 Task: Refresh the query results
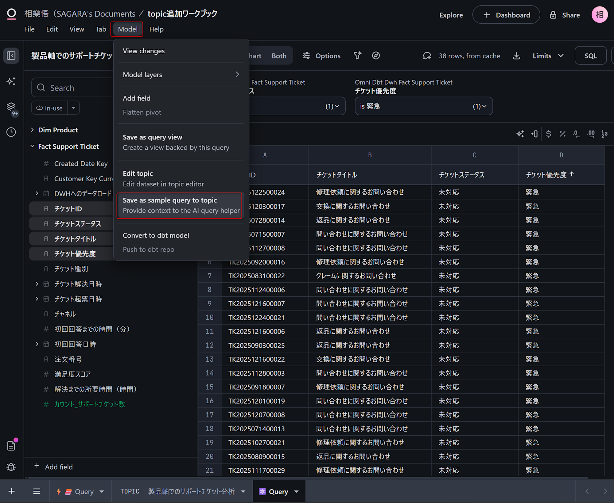[x=427, y=56]
